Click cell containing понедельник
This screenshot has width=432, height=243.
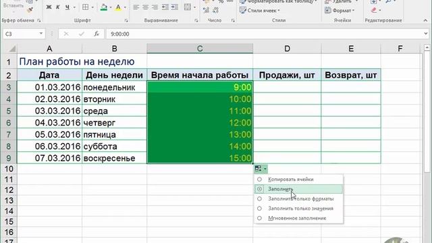coord(114,87)
